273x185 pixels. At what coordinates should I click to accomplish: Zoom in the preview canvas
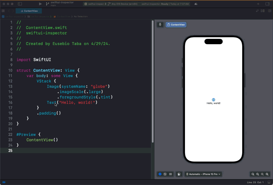267,174
